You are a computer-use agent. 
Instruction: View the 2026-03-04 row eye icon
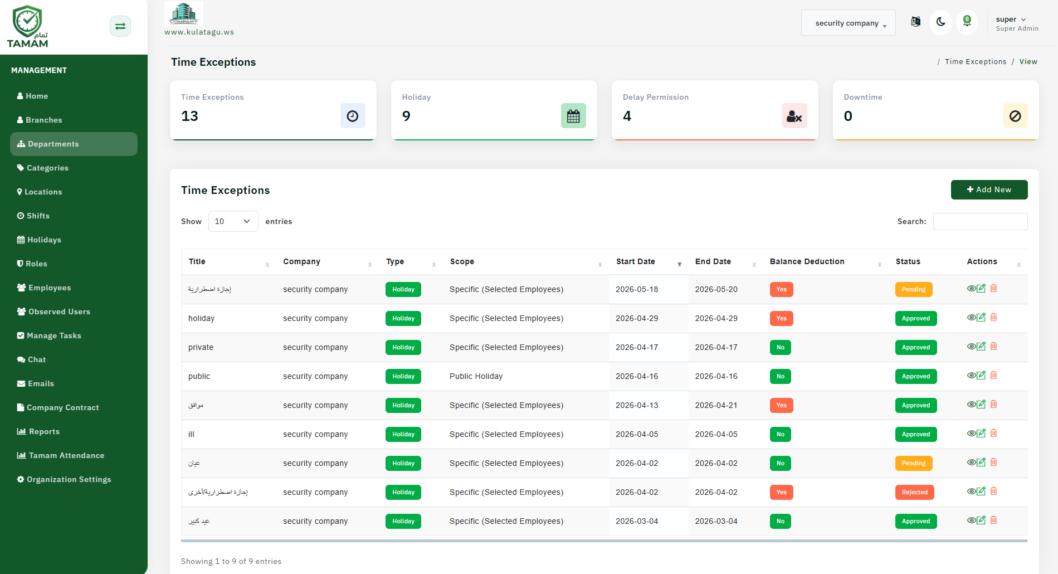[x=972, y=520]
